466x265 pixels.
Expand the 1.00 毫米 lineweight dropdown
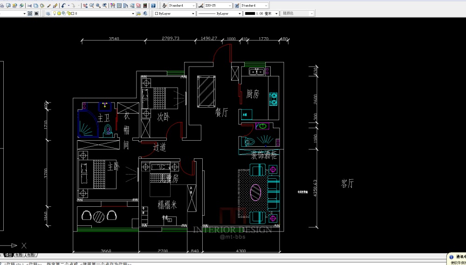(261, 14)
